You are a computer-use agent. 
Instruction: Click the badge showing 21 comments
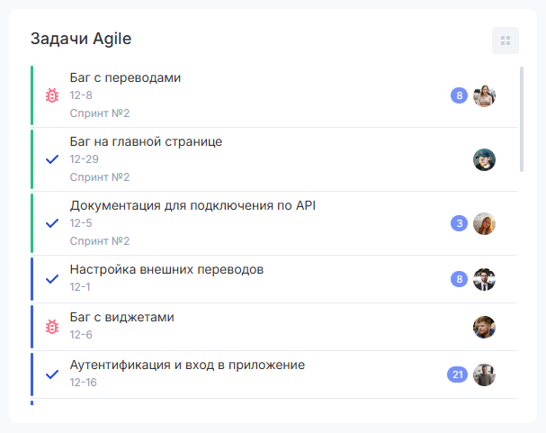458,374
